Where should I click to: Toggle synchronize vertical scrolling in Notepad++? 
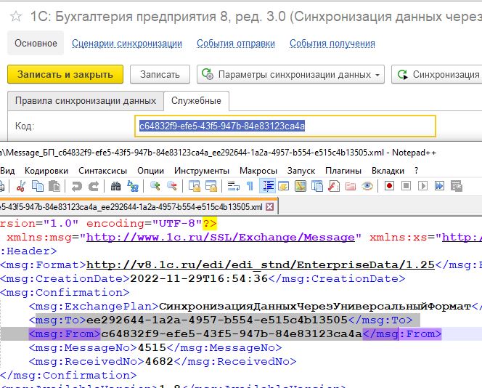click(x=195, y=186)
